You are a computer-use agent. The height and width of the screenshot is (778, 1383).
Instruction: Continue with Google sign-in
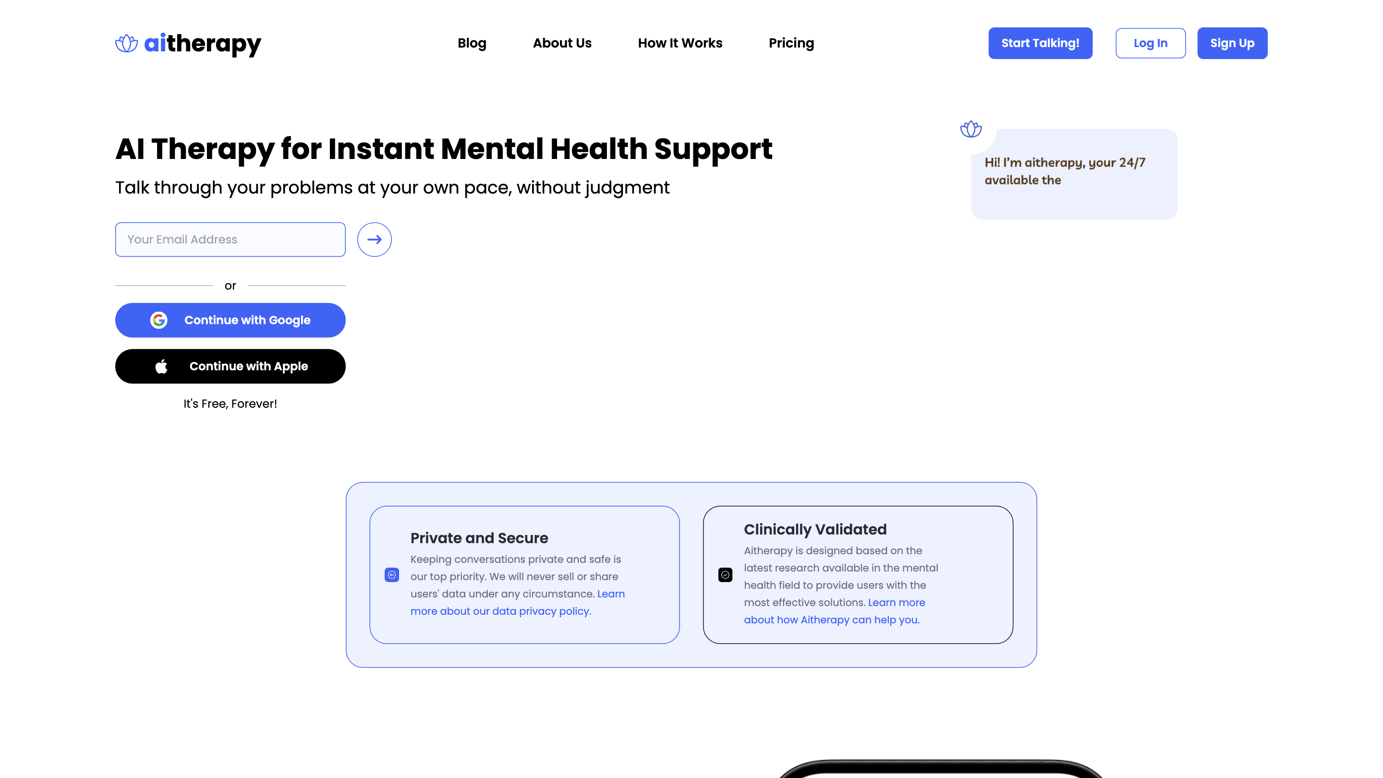230,320
